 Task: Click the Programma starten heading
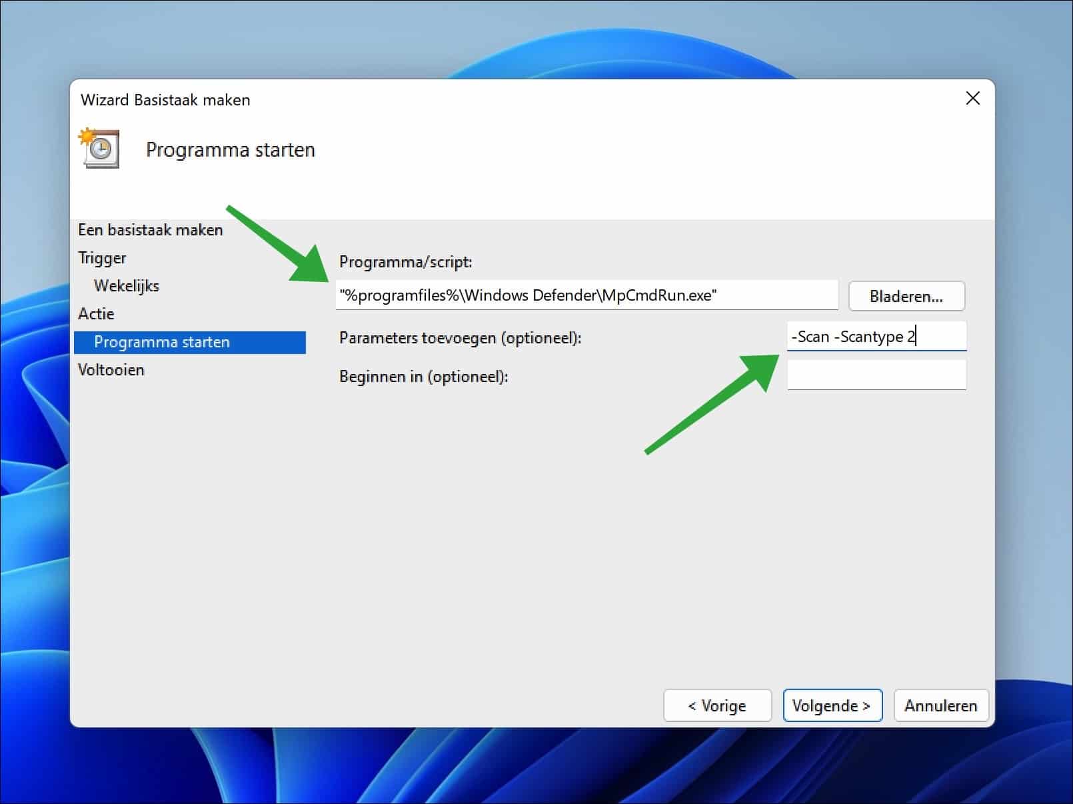[231, 149]
